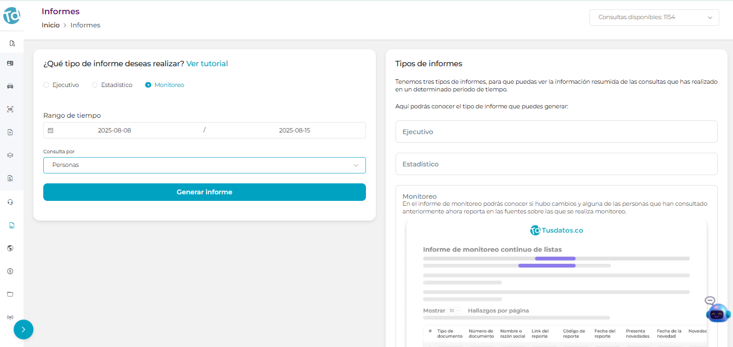Screen dimensions: 733x347
Task: Open the Ver tutorial link
Action: pos(207,63)
